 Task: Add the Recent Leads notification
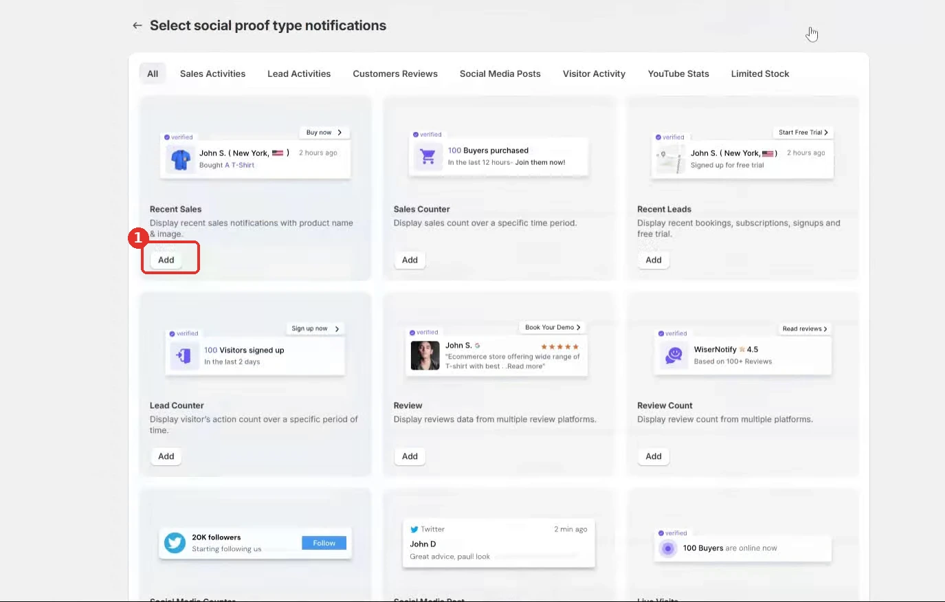tap(654, 260)
